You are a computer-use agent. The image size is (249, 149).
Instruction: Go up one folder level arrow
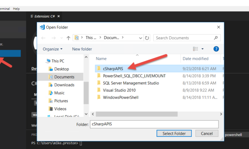[x=68, y=38]
